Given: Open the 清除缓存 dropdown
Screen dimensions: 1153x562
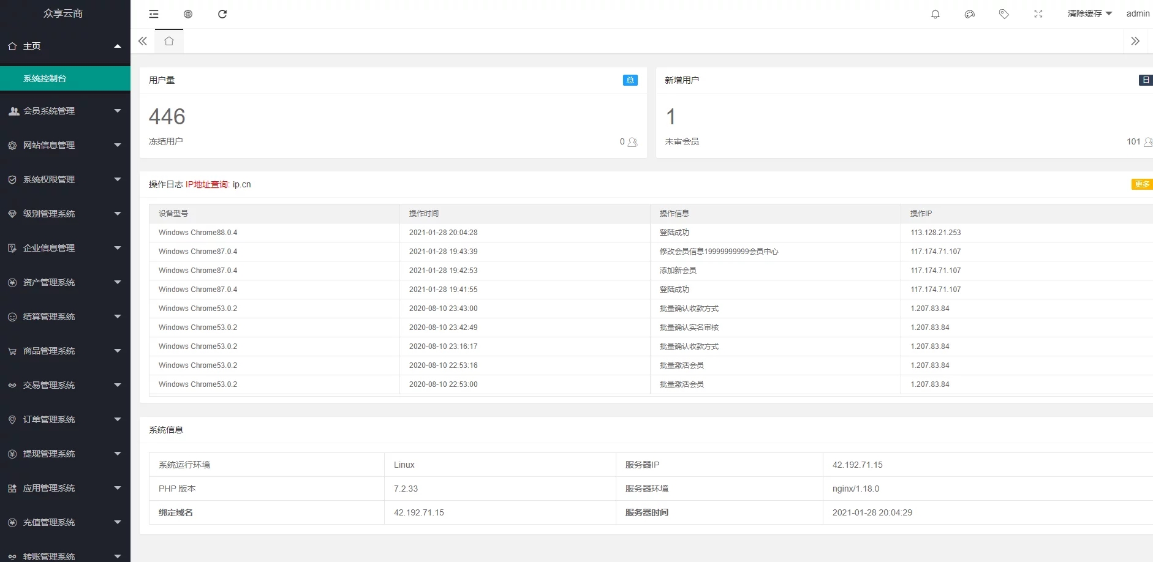Looking at the screenshot, I should pyautogui.click(x=1089, y=13).
